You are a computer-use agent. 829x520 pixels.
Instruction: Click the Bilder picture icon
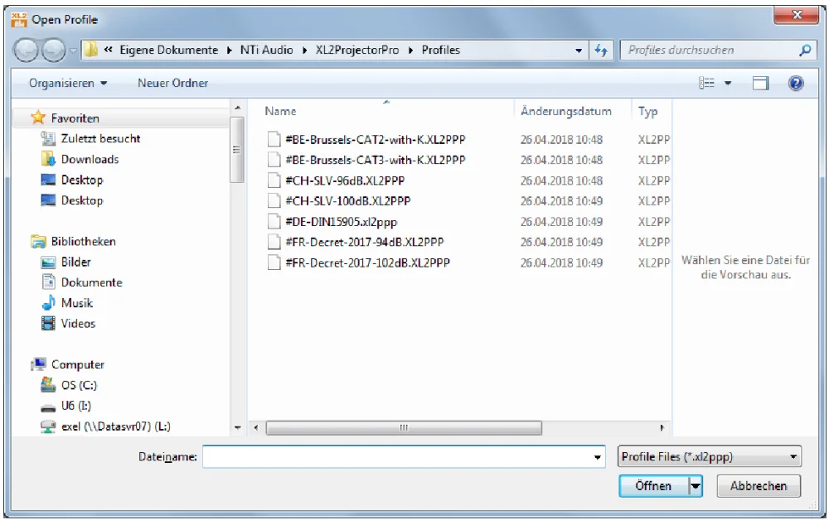48,262
